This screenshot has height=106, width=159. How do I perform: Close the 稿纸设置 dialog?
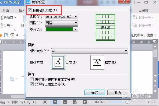pyautogui.click(x=124, y=1)
